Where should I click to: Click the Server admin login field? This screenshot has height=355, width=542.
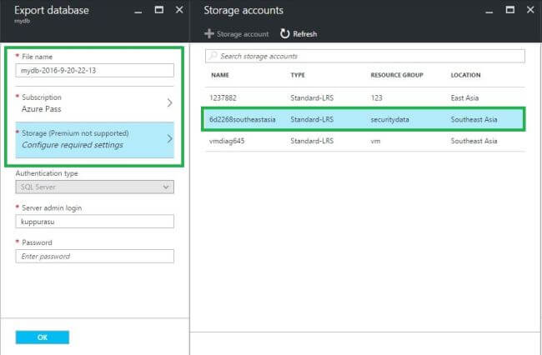pos(94,222)
